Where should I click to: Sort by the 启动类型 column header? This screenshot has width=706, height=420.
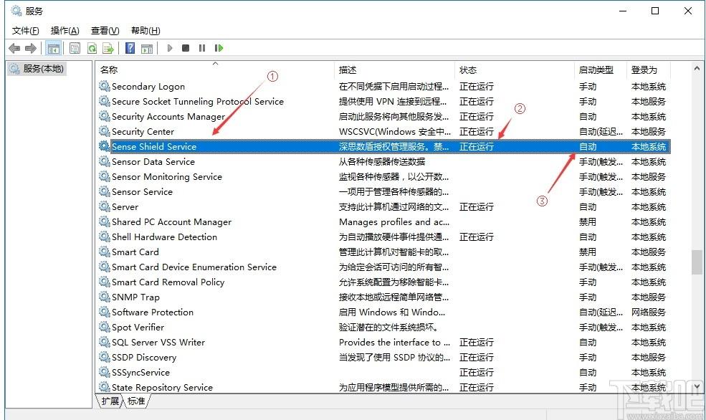[601, 70]
